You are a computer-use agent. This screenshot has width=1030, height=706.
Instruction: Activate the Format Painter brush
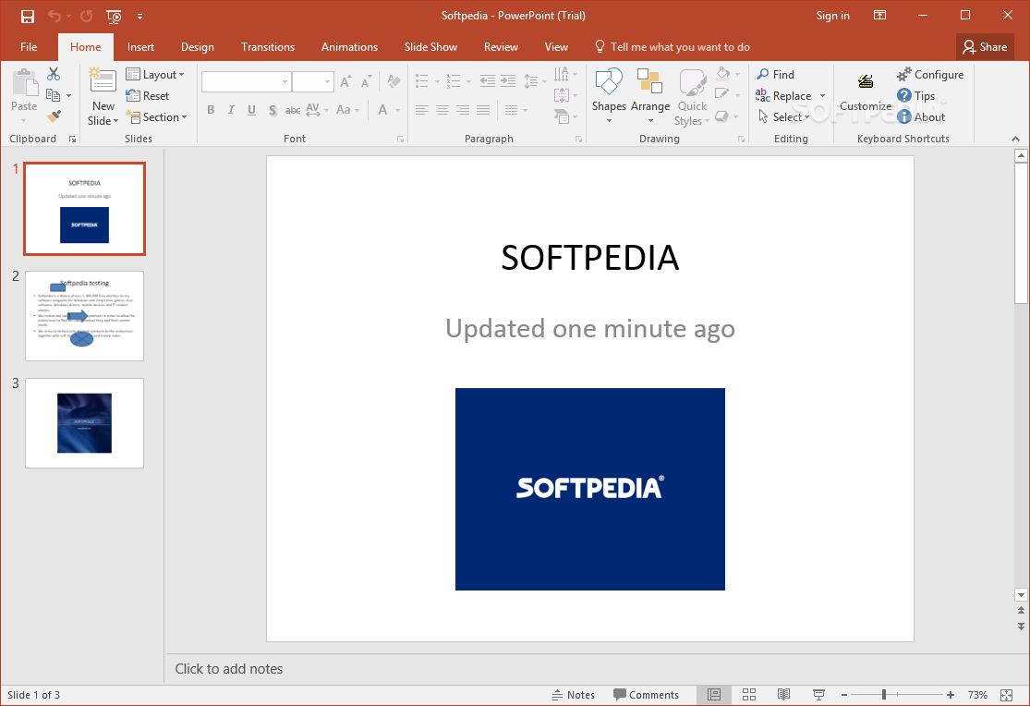point(54,116)
